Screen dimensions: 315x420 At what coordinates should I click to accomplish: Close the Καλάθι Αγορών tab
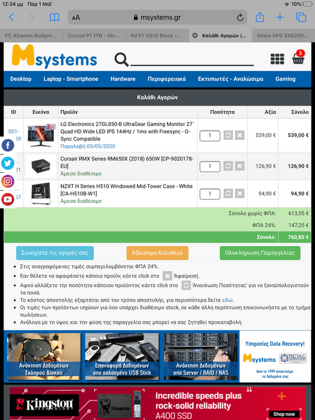(195, 36)
